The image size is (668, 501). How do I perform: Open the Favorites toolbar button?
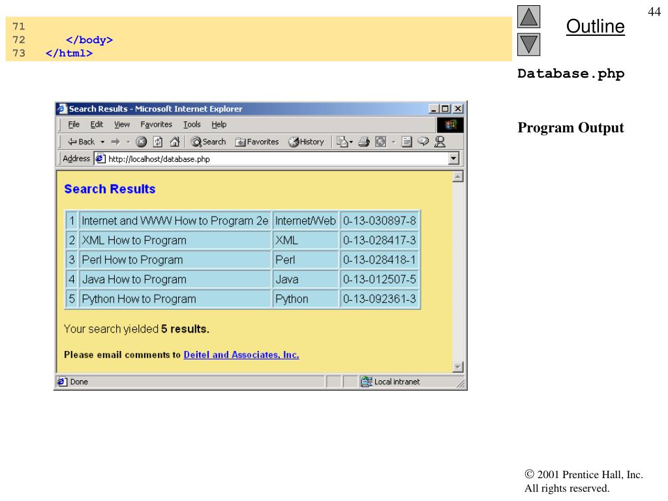tap(257, 142)
